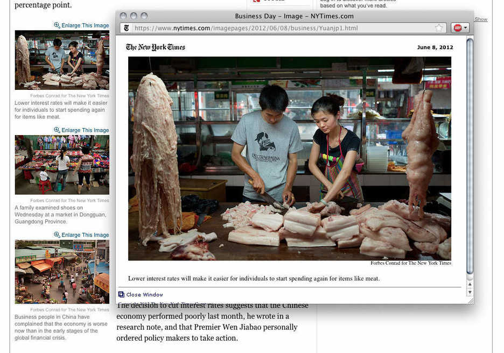The width and height of the screenshot is (504, 353).
Task: Click the popup's vertical scrollbar thumb
Action: (x=470, y=156)
